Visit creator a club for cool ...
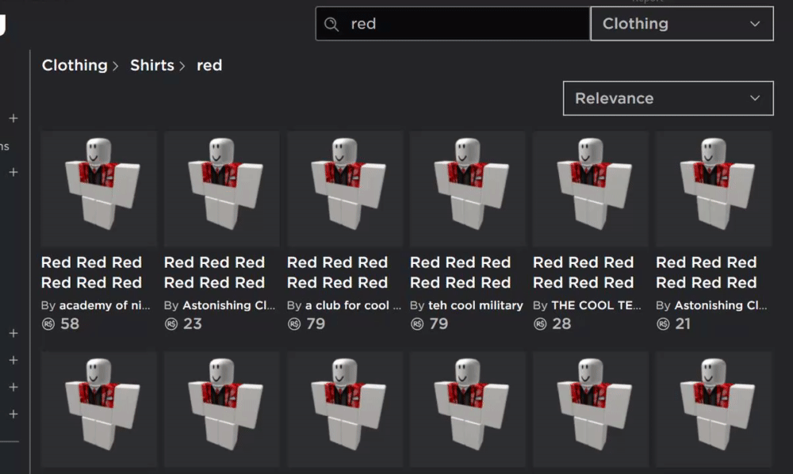Screen dimensions: 793x474 (353, 305)
